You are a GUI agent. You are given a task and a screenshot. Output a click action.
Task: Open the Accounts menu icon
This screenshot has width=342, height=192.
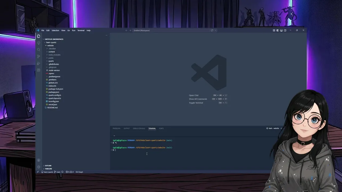pos(38,160)
